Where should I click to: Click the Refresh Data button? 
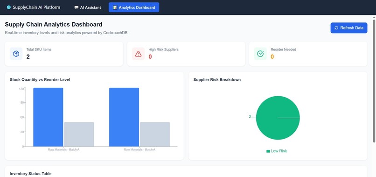tap(348, 28)
